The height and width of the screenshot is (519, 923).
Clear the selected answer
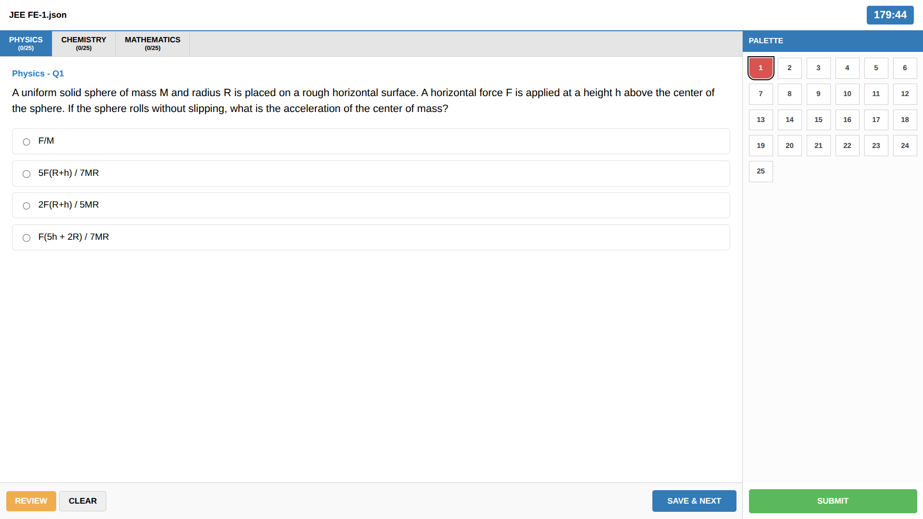click(x=83, y=501)
